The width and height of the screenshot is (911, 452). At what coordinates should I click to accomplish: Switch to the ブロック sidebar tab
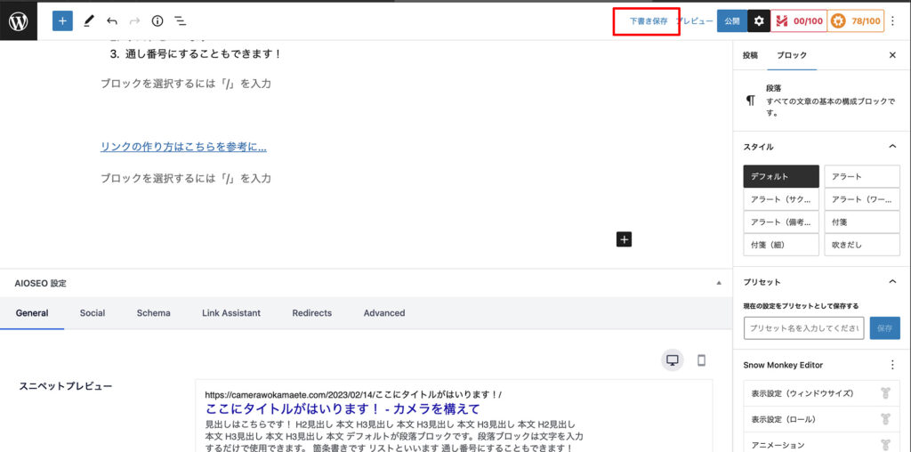tap(792, 55)
